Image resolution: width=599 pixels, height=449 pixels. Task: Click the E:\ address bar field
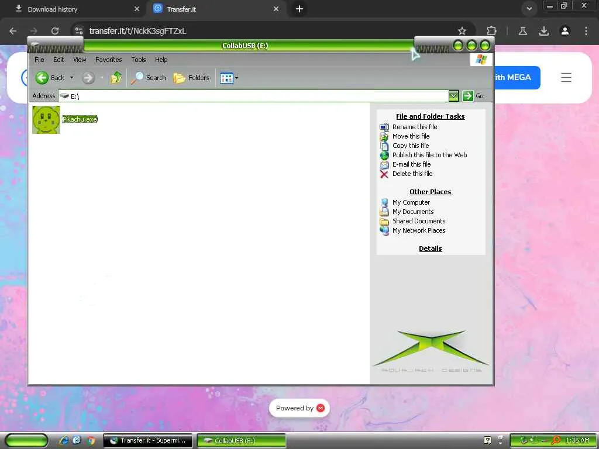[x=254, y=96]
